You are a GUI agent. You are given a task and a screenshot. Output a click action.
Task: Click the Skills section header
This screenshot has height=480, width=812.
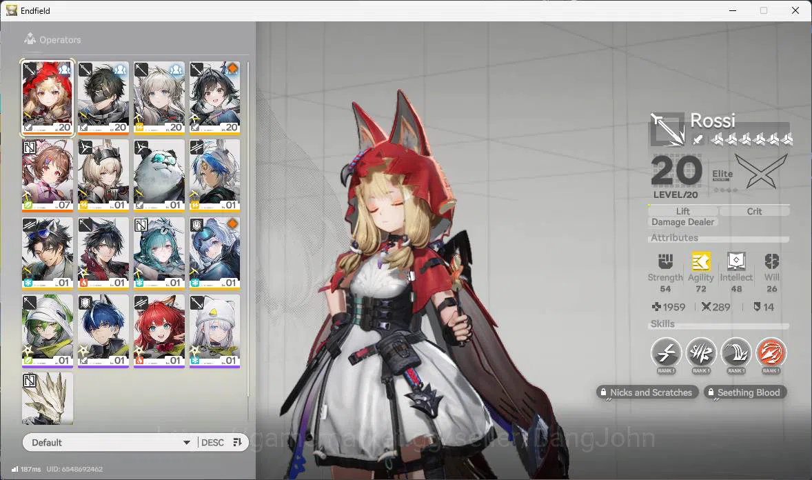coord(662,324)
